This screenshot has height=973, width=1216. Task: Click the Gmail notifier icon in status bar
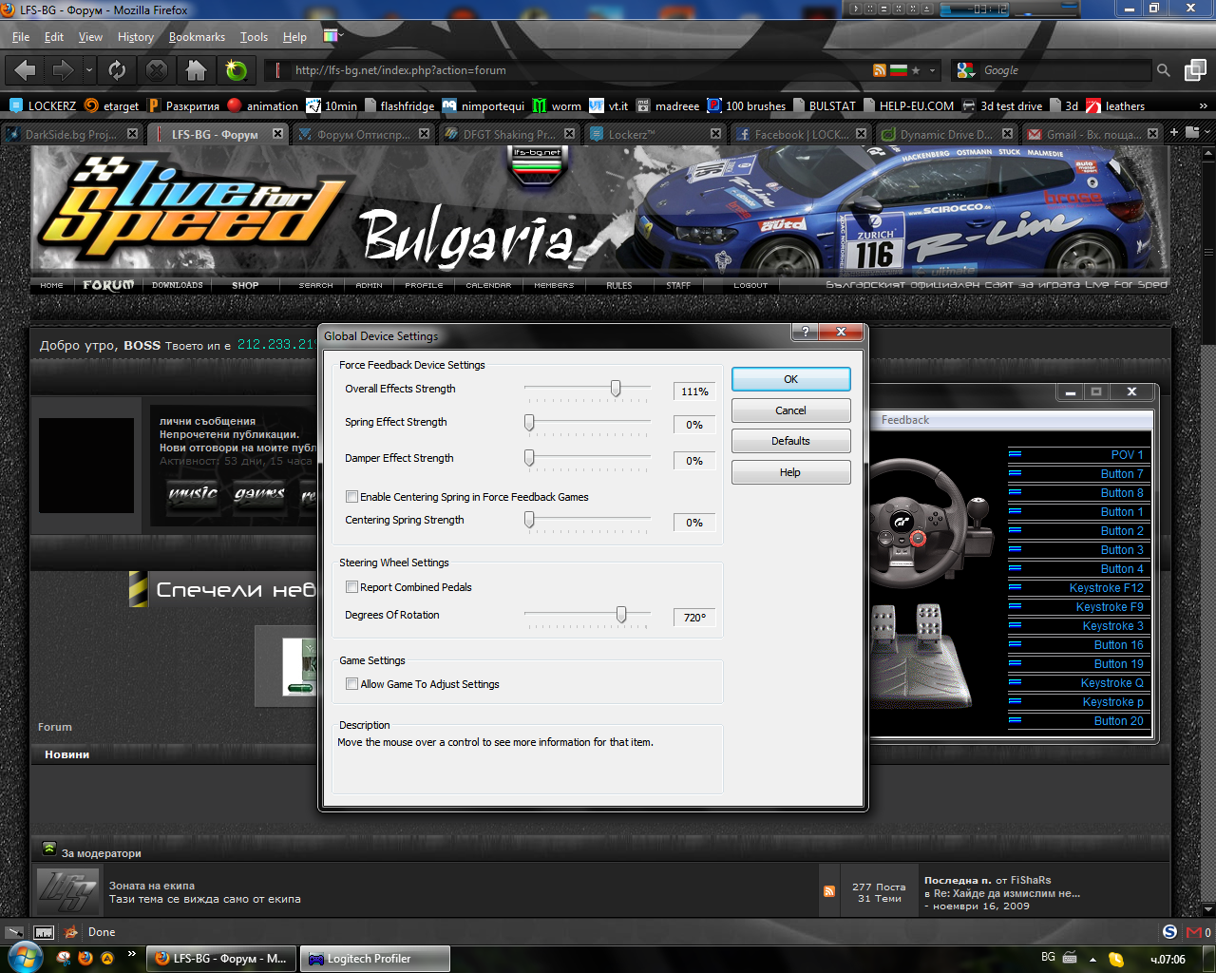(1195, 932)
